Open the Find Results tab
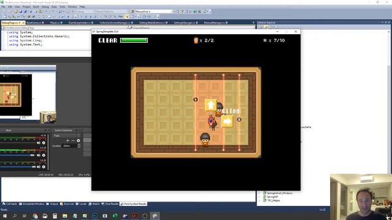 110,204
